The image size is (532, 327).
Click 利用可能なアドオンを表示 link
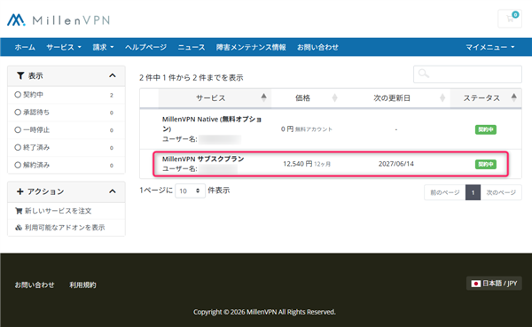tap(65, 228)
